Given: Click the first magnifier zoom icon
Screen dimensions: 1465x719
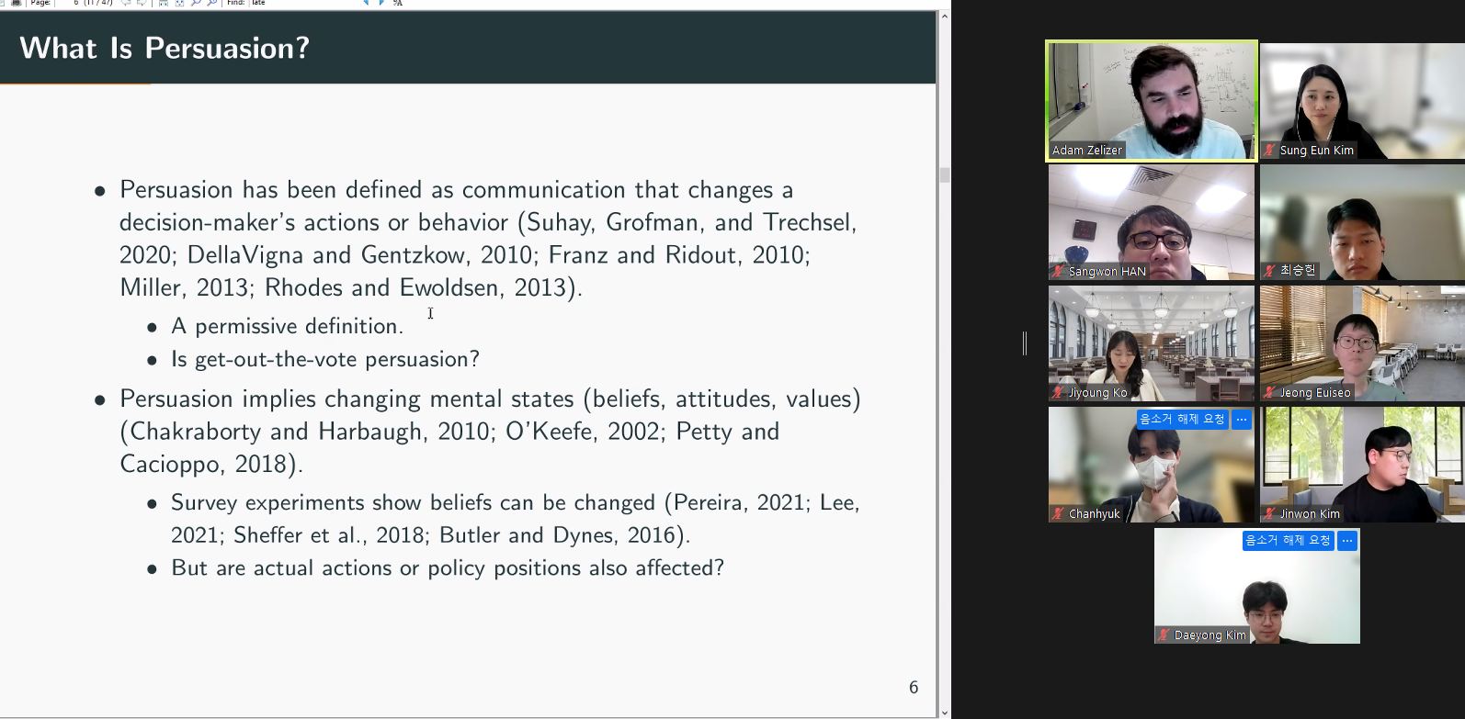Looking at the screenshot, I should (x=196, y=3).
